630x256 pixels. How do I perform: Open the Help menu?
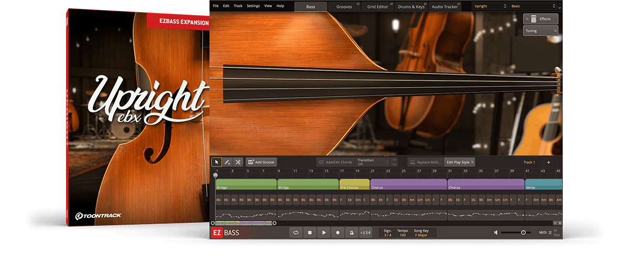[280, 6]
